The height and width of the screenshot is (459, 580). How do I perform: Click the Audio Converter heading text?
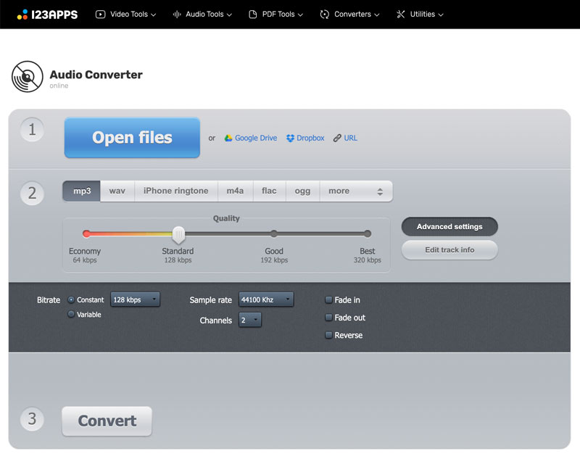pos(96,75)
